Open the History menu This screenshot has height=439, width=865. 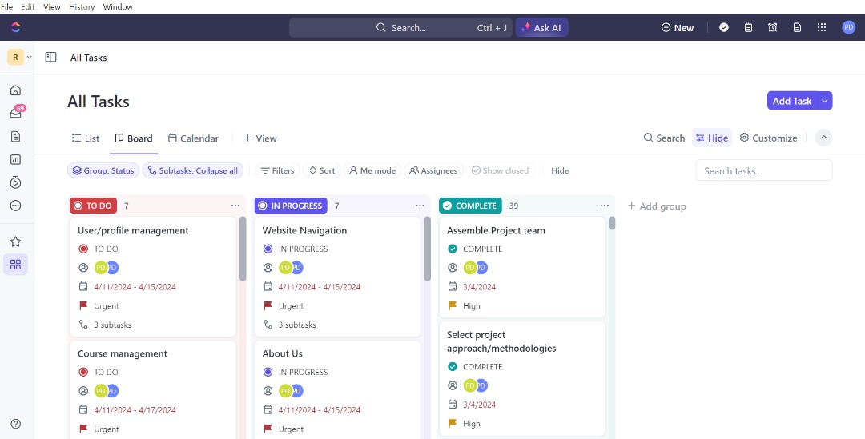pos(82,6)
